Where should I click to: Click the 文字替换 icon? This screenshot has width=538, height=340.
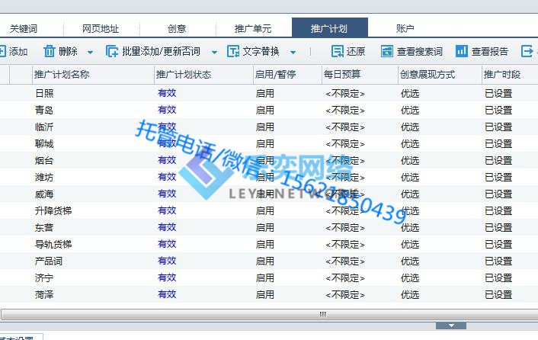tap(233, 52)
